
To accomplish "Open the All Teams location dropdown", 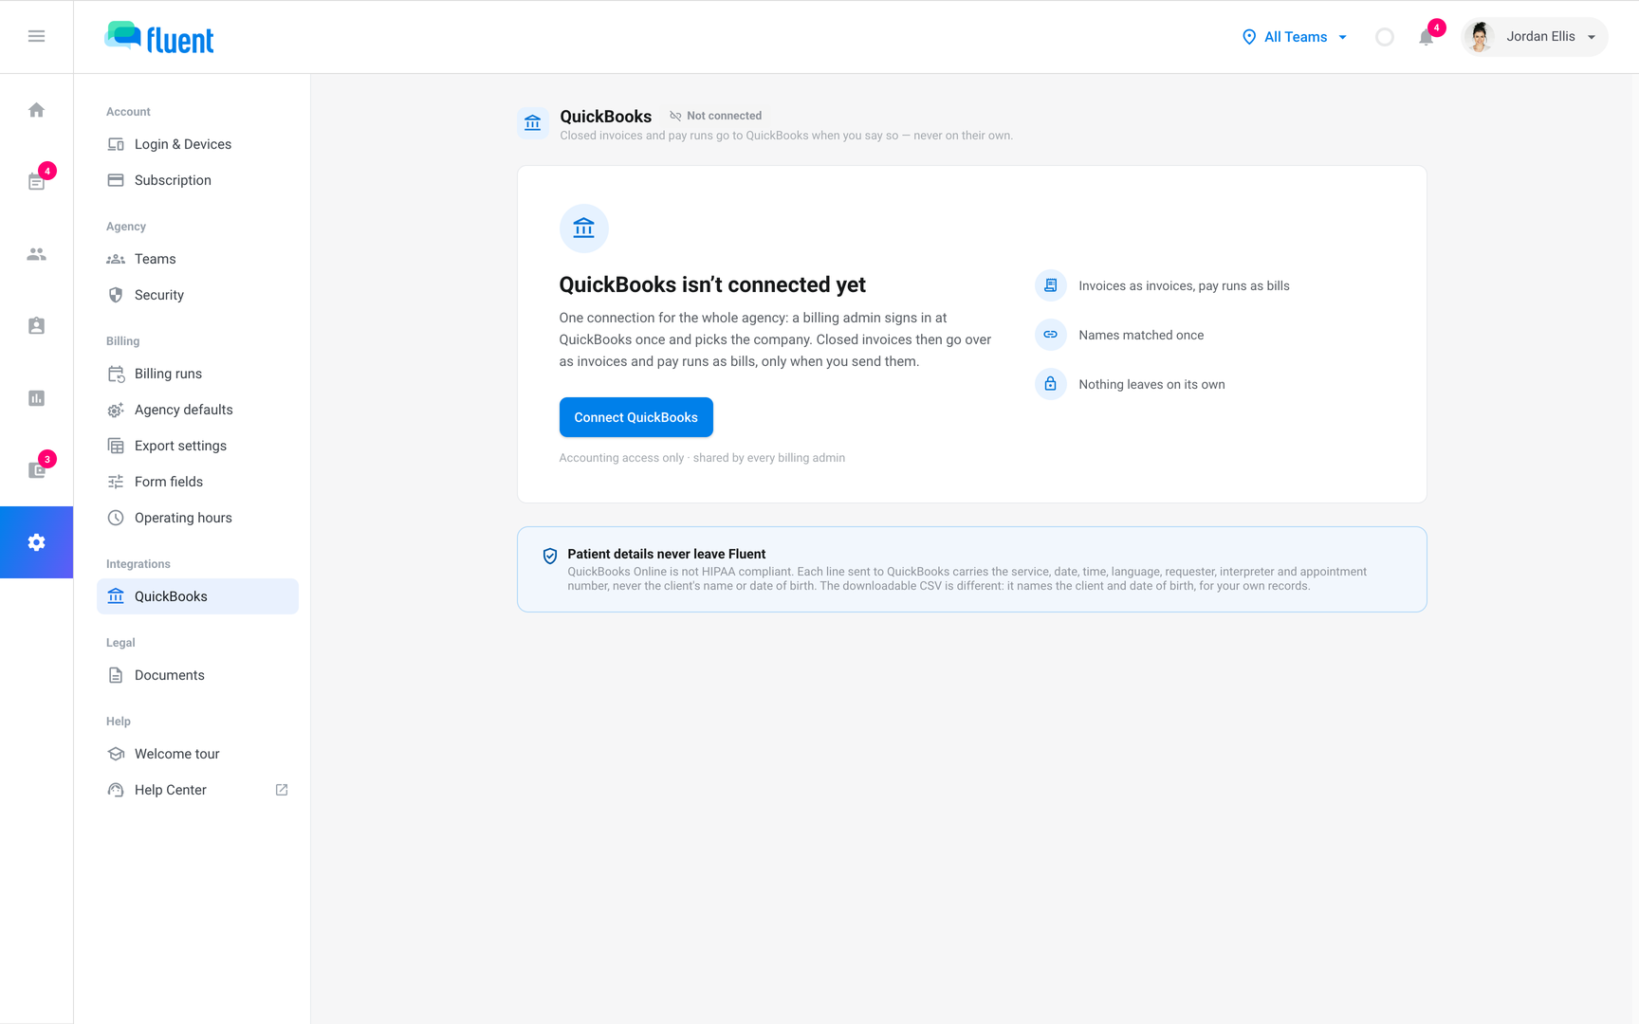I will pos(1295,37).
